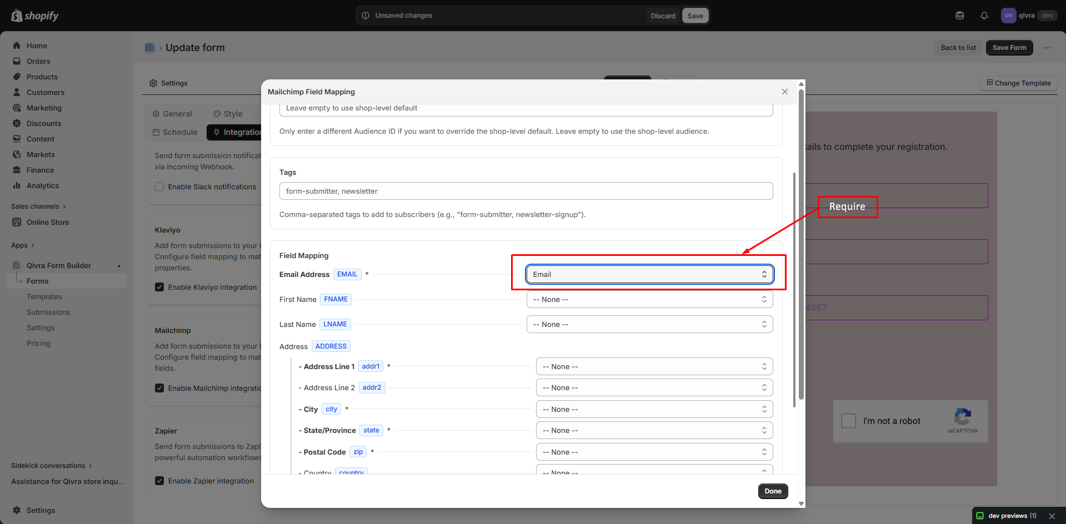Open Marketing section
Image resolution: width=1066 pixels, height=524 pixels.
tap(44, 108)
